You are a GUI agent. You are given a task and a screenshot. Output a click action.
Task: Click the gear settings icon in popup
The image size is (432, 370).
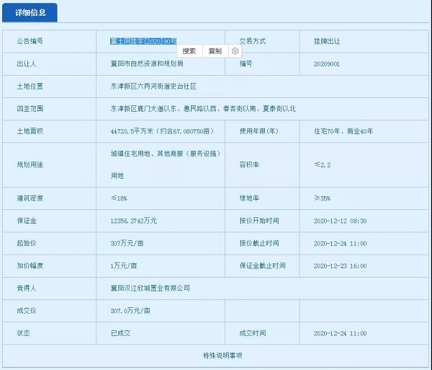tap(235, 51)
